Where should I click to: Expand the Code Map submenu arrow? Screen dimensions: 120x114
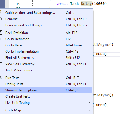[x=89, y=110]
